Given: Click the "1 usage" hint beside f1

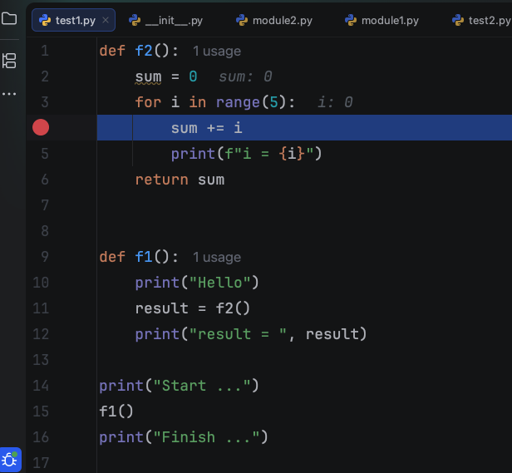Looking at the screenshot, I should pos(217,258).
